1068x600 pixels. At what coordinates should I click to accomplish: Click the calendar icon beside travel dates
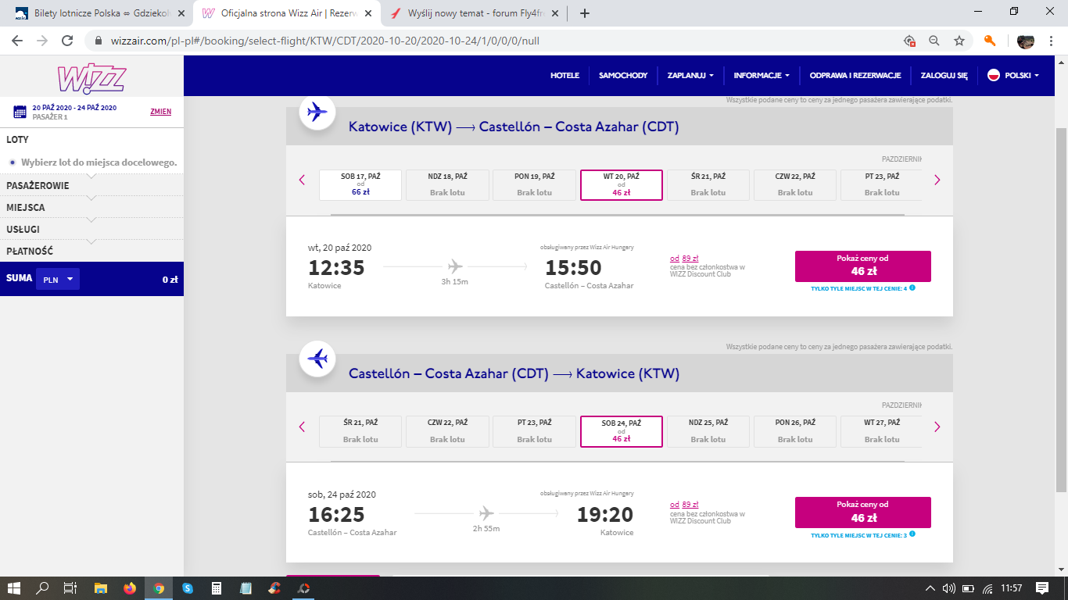[x=20, y=112]
